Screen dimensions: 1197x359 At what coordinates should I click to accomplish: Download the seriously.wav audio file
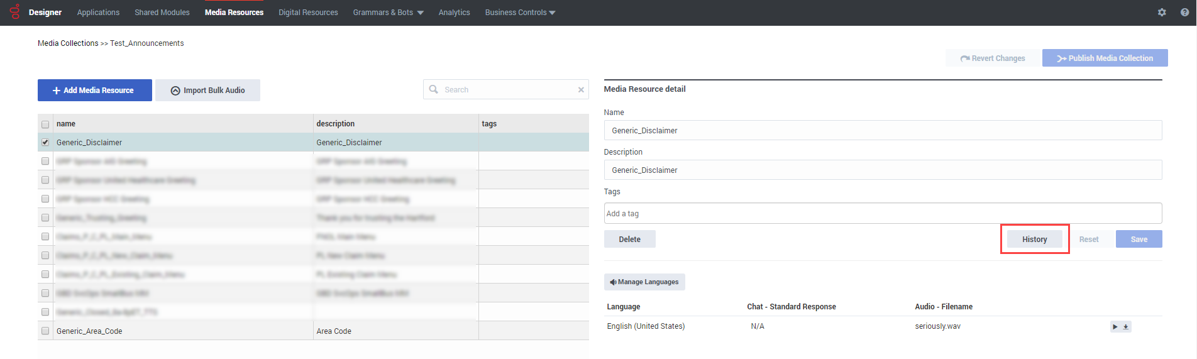(1126, 327)
